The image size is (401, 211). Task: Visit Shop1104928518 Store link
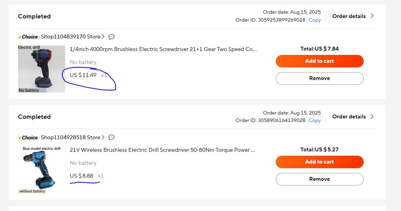(x=71, y=138)
